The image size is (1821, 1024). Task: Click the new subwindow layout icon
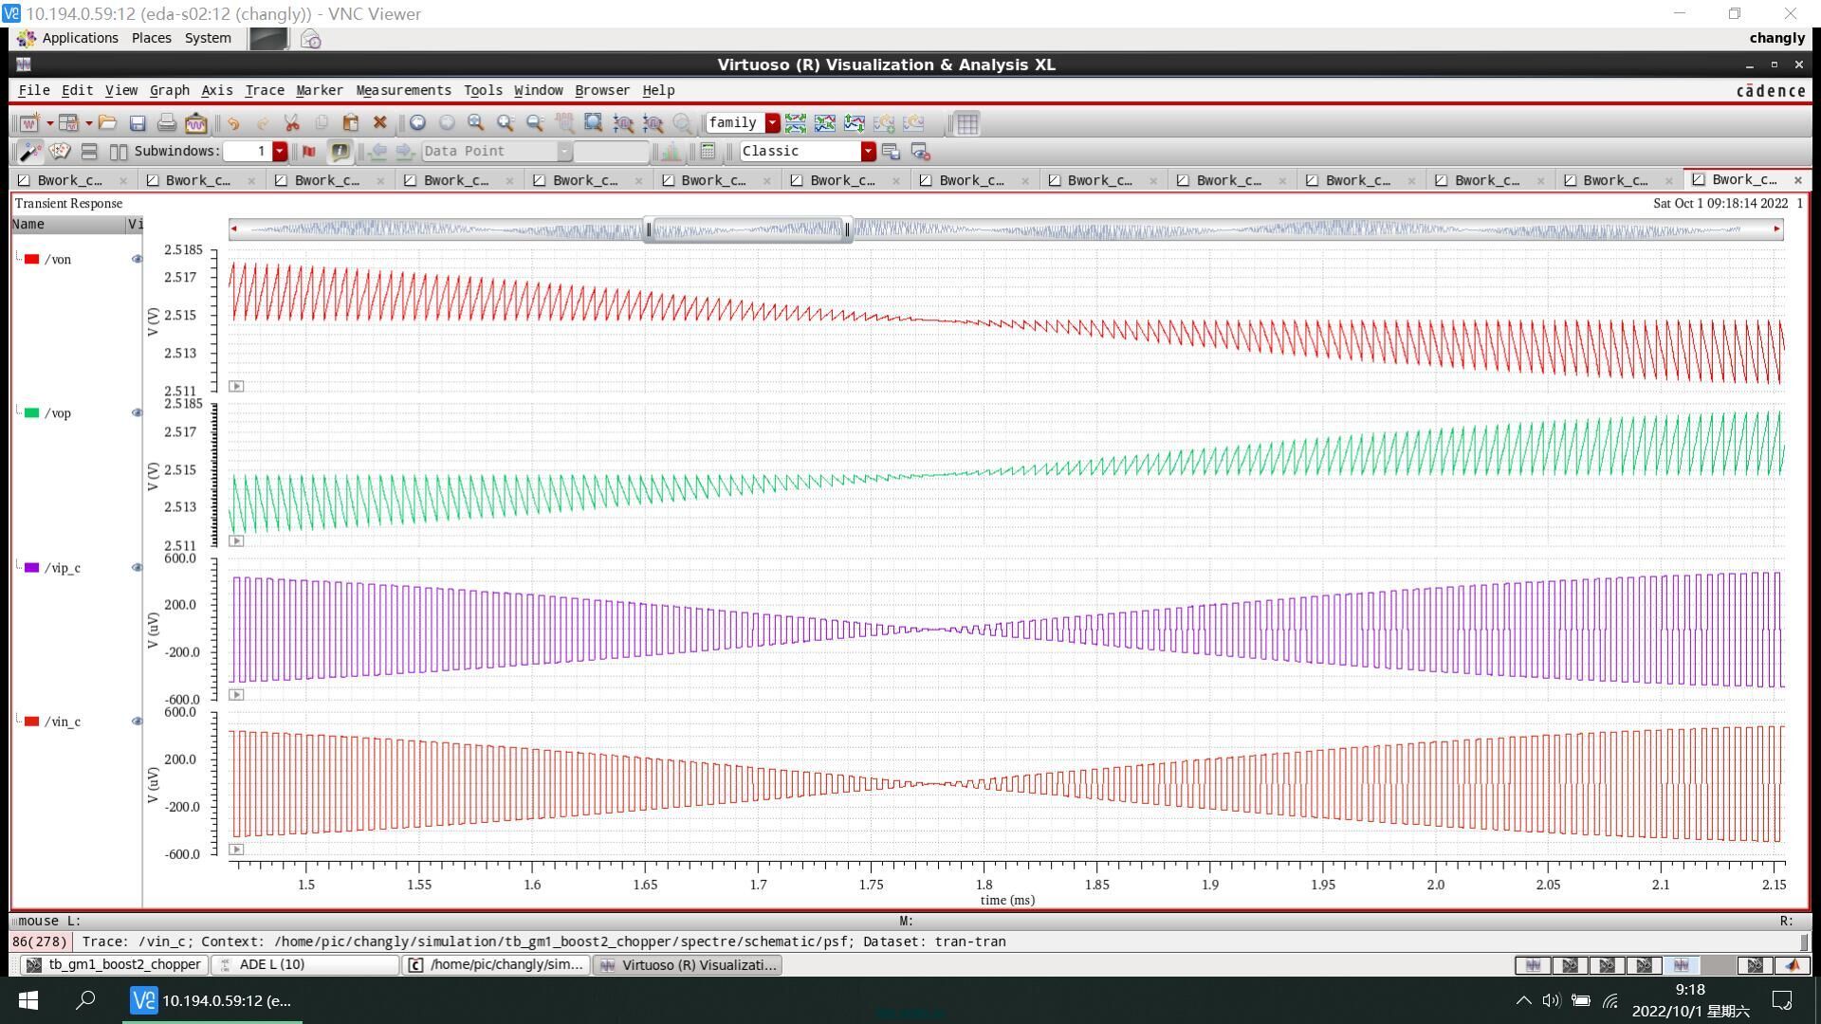[x=67, y=123]
